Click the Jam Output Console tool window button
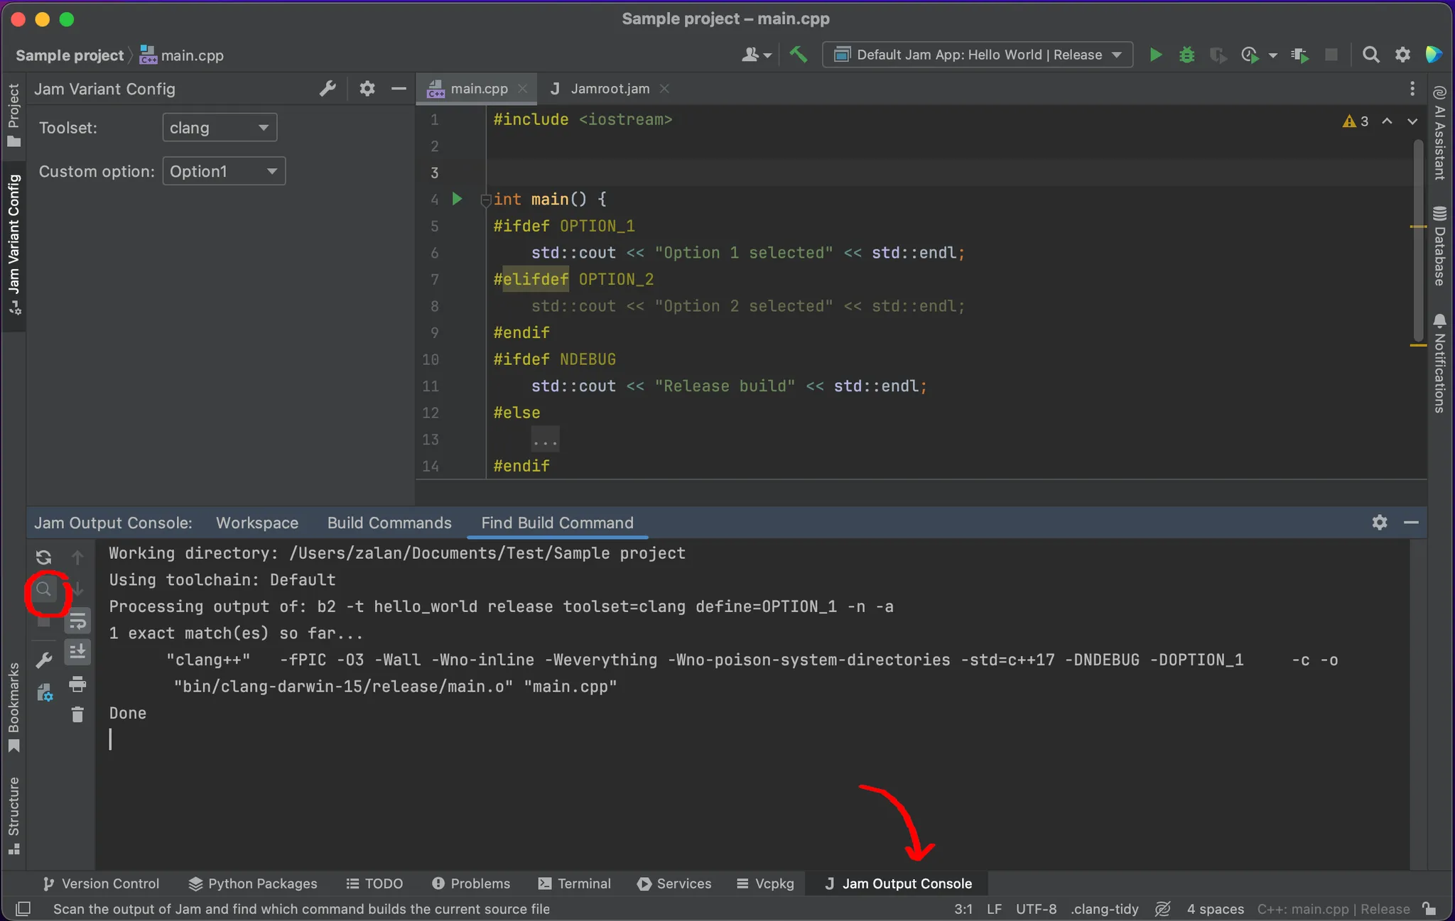Viewport: 1455px width, 921px height. tap(898, 883)
